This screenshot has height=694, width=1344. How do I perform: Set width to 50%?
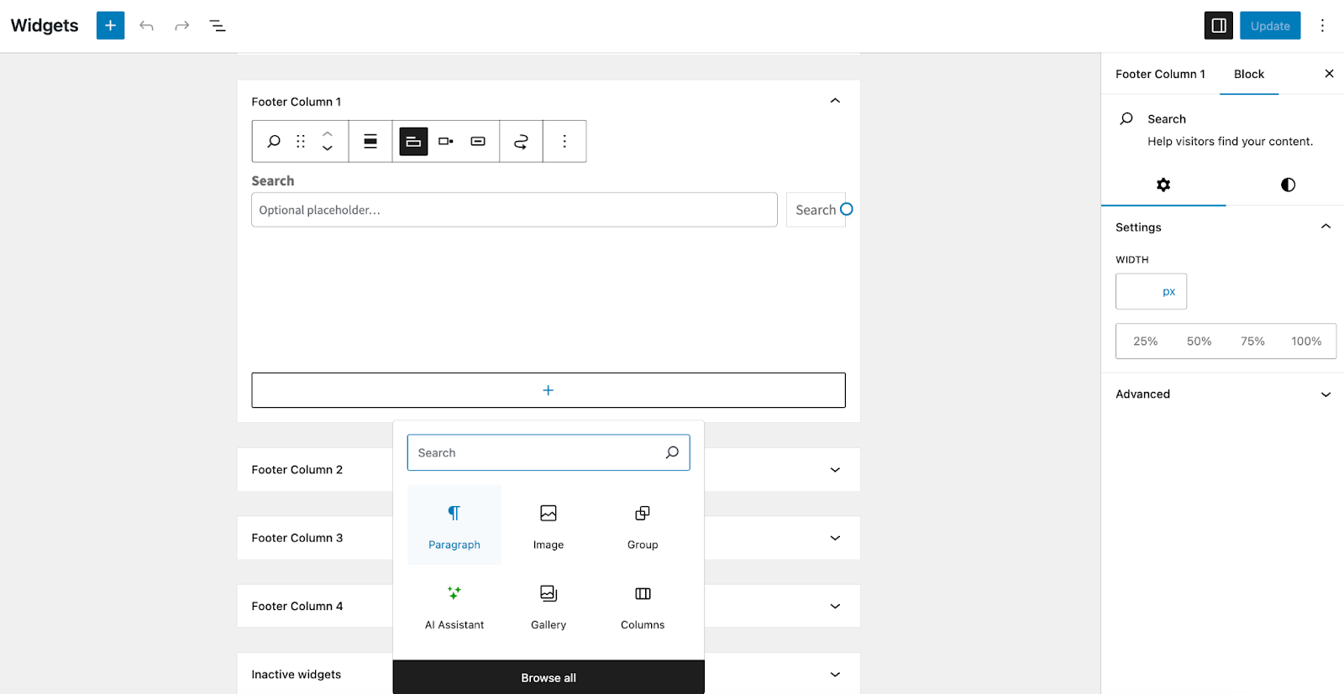click(x=1199, y=341)
